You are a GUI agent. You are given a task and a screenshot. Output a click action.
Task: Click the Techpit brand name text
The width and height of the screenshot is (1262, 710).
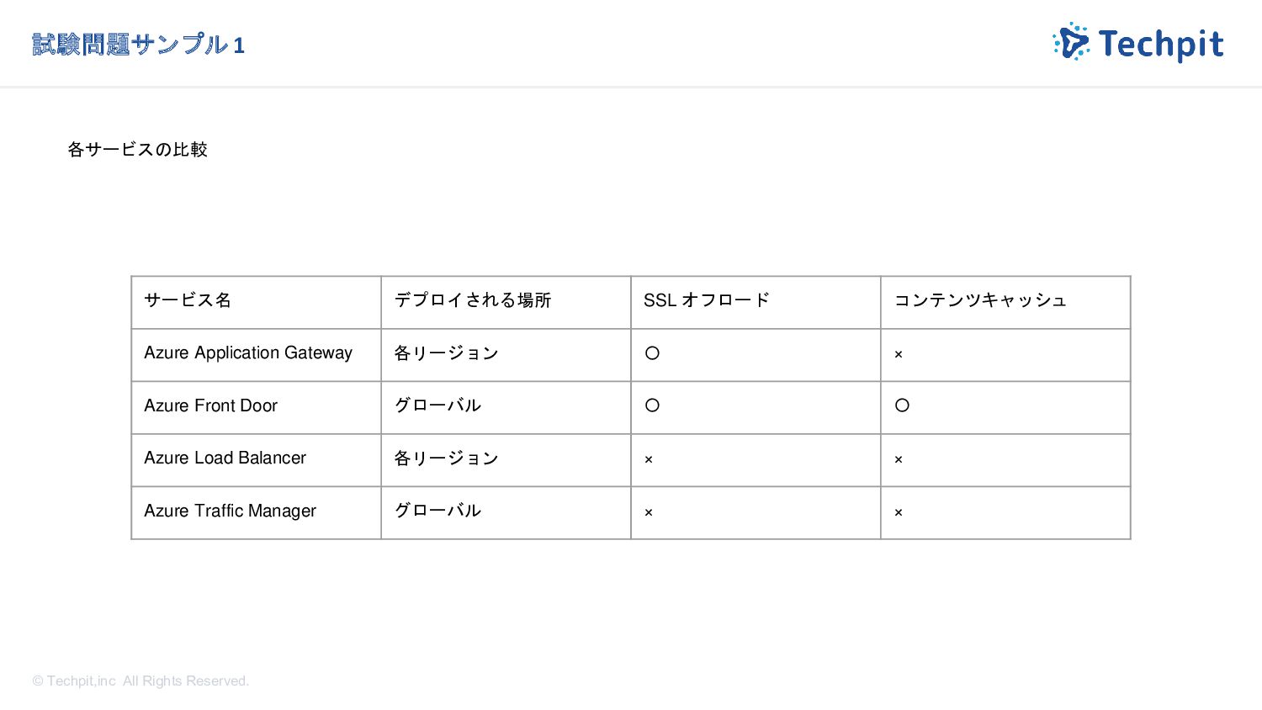[1161, 45]
